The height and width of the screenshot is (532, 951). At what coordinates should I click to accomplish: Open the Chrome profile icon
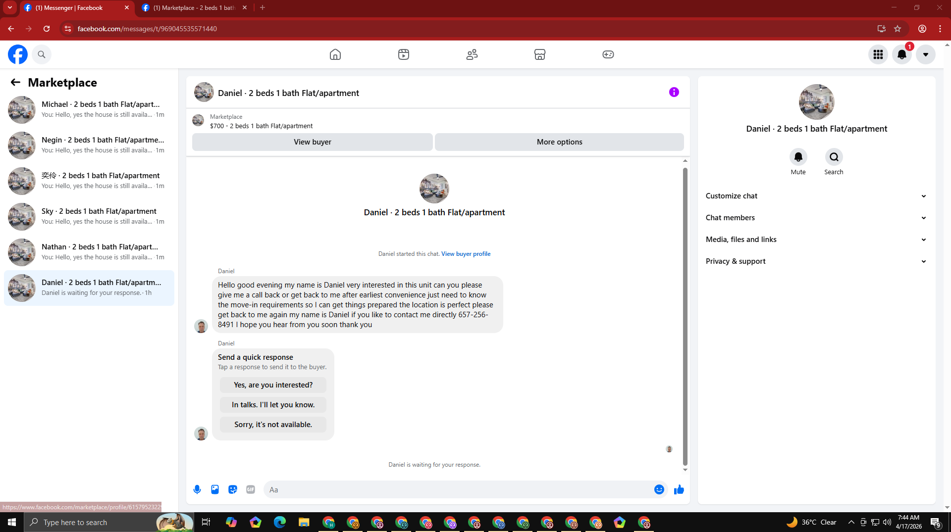[x=922, y=29]
